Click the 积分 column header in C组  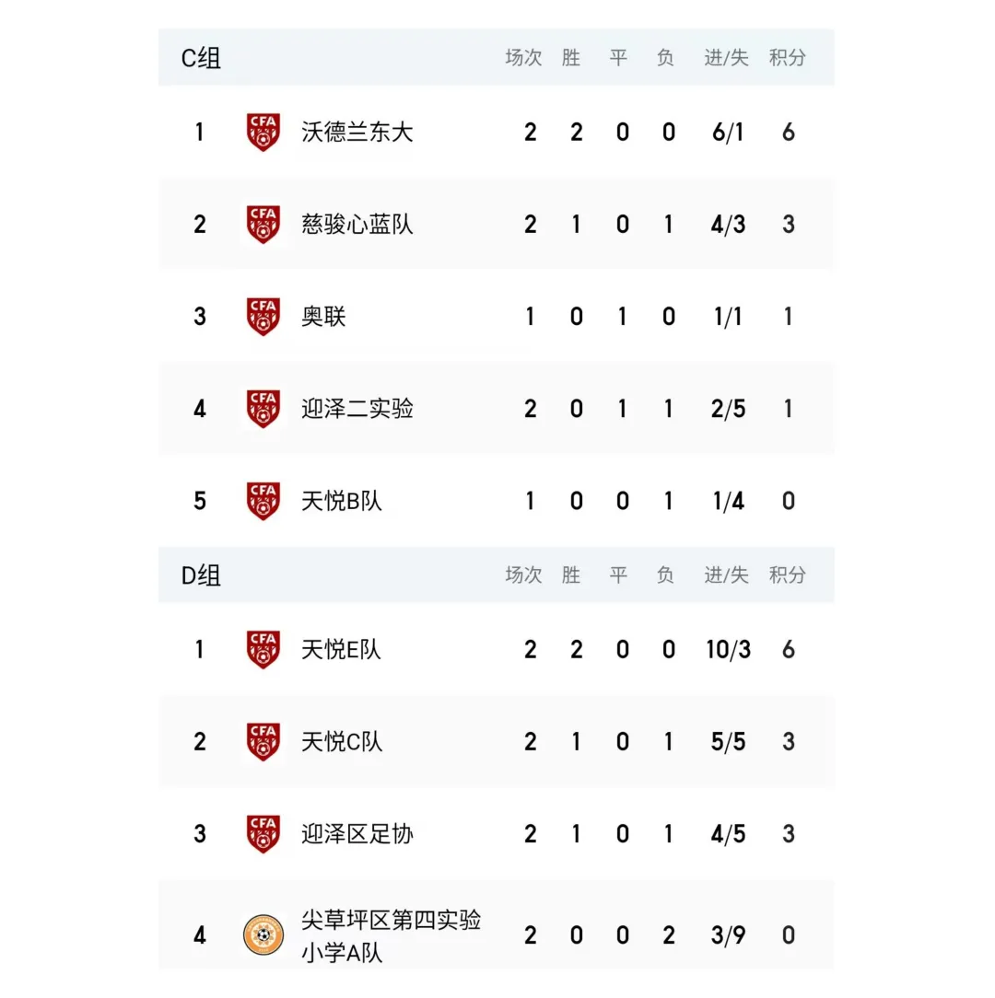point(788,58)
